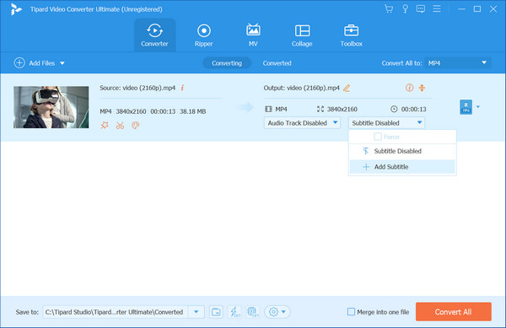Show the Converting list

click(227, 63)
